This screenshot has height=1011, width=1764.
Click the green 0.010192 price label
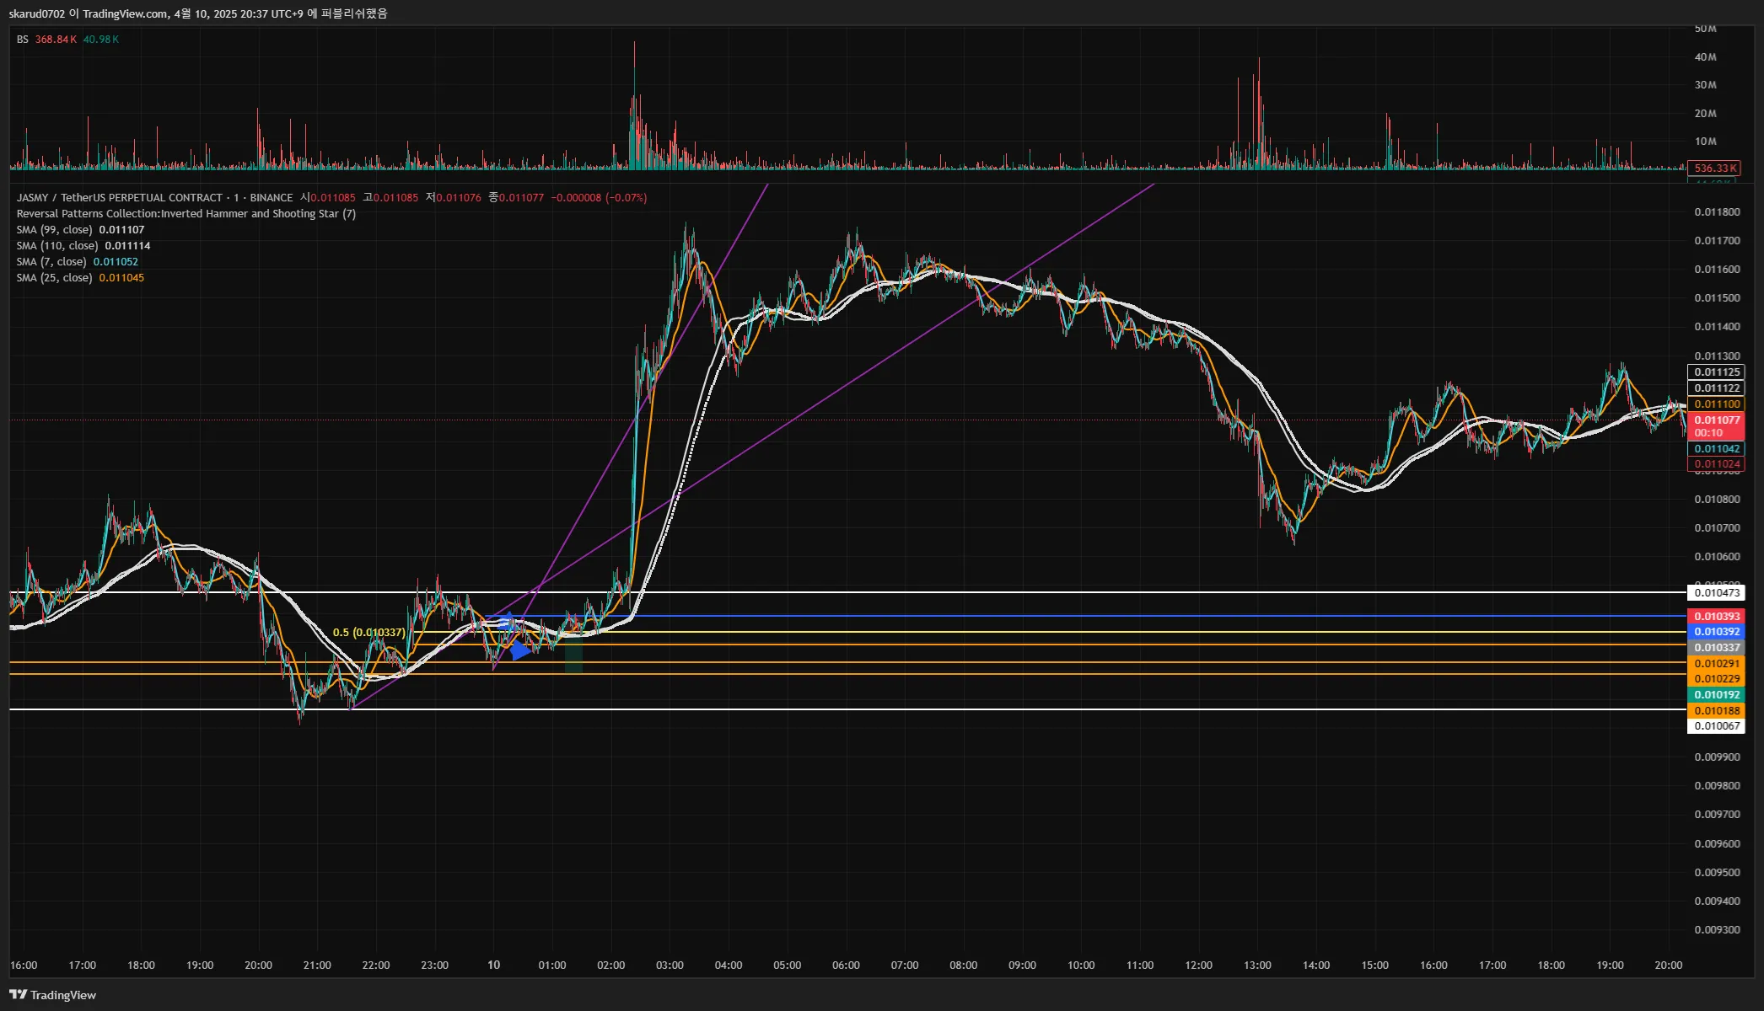coord(1716,694)
